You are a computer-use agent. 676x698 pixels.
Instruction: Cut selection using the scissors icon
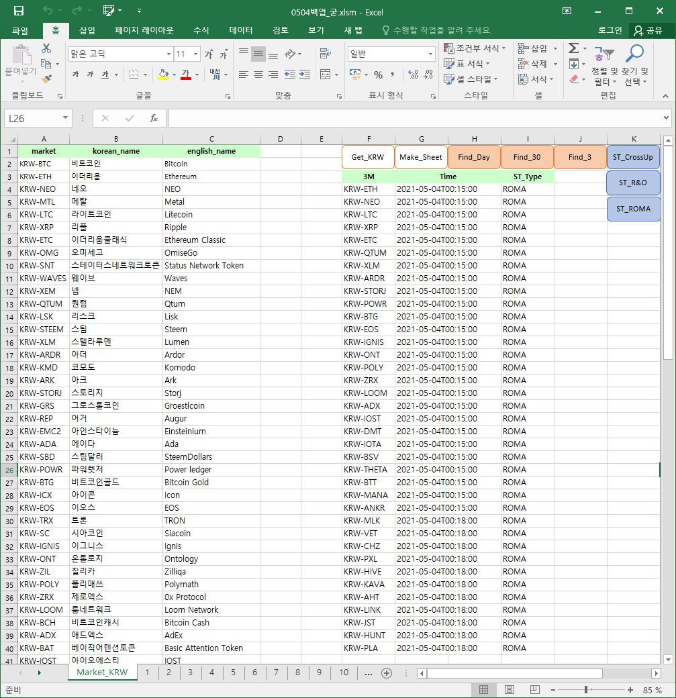[x=46, y=48]
